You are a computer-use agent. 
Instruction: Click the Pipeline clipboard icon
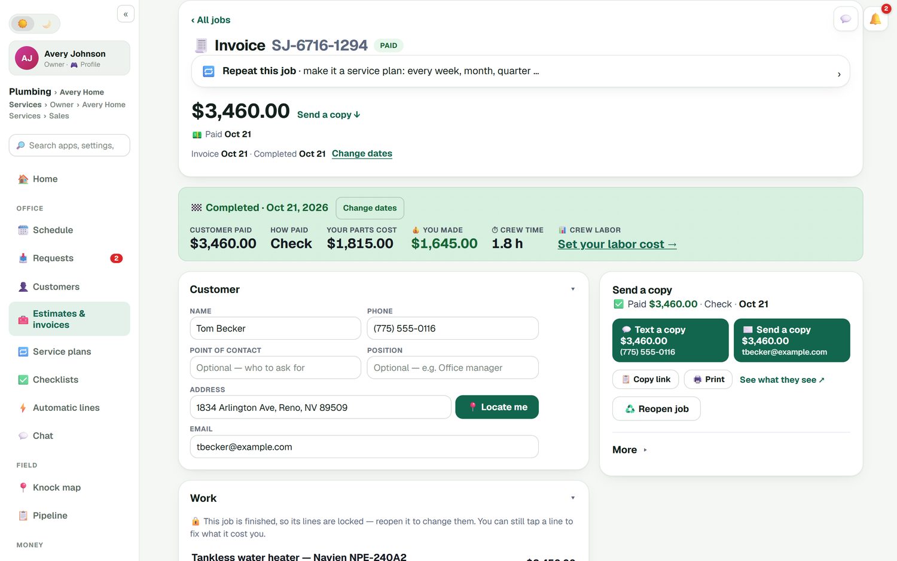click(x=23, y=516)
